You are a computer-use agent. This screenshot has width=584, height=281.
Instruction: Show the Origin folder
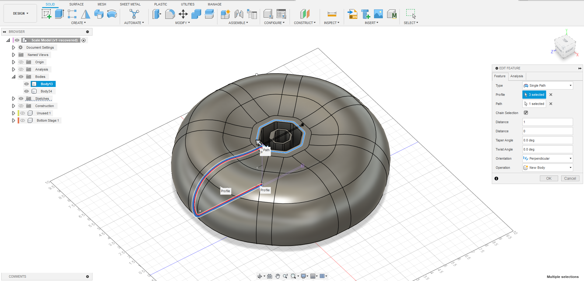coord(21,62)
